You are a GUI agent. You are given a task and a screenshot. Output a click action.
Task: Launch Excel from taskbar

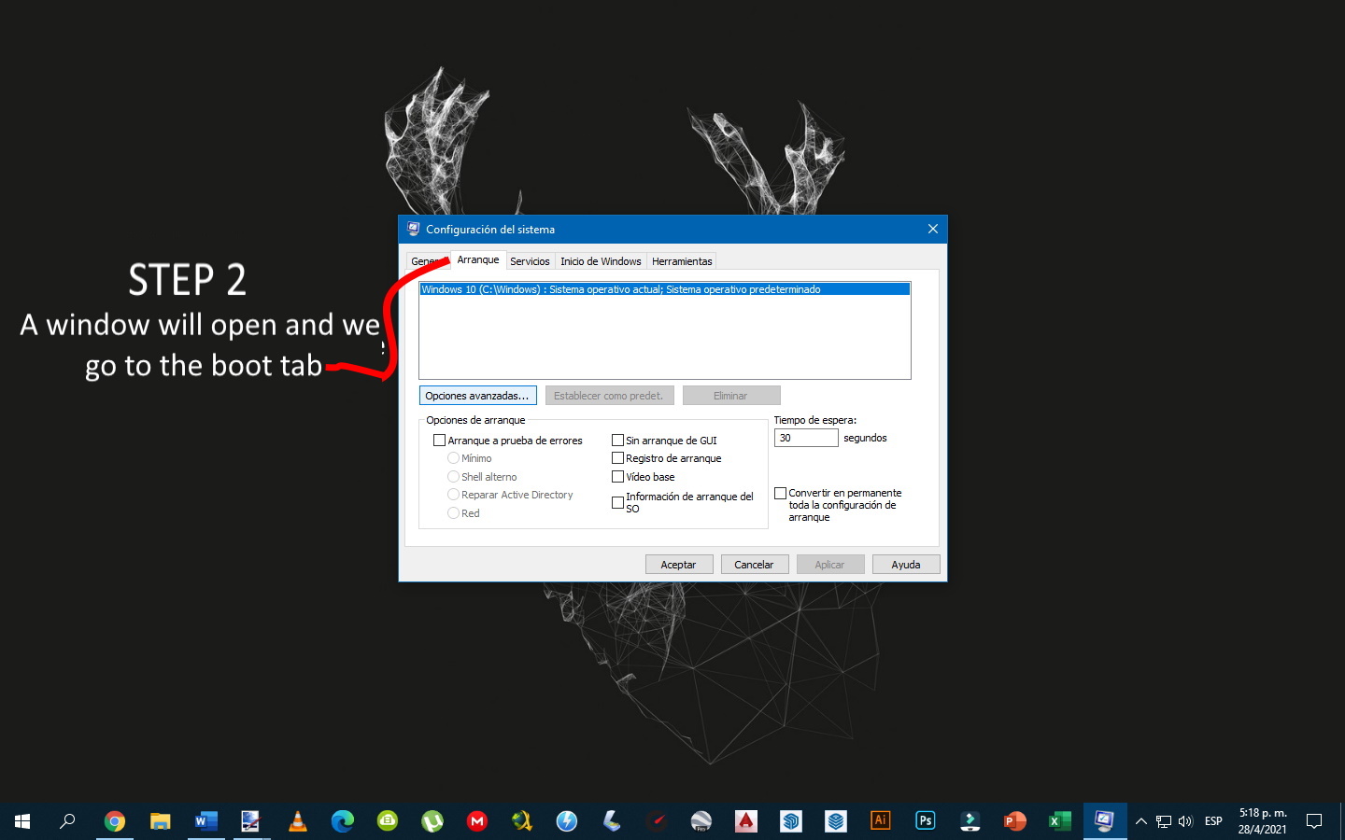1059,821
